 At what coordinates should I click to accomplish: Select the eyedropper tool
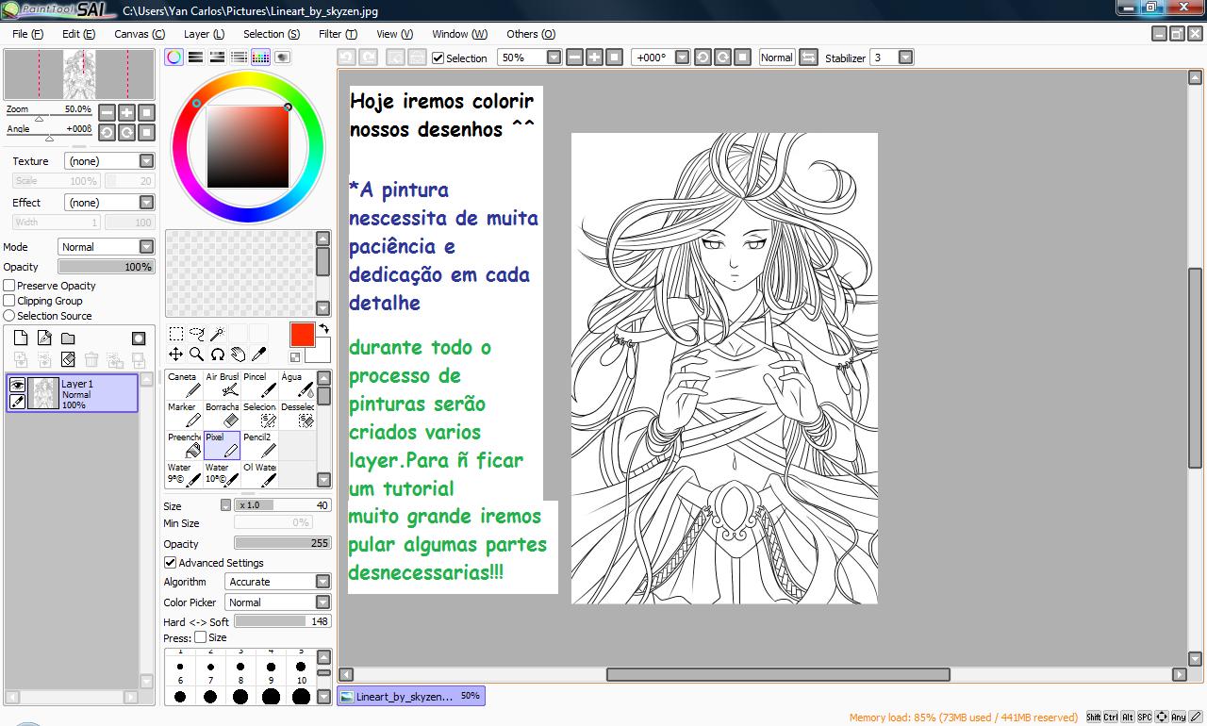tap(258, 355)
